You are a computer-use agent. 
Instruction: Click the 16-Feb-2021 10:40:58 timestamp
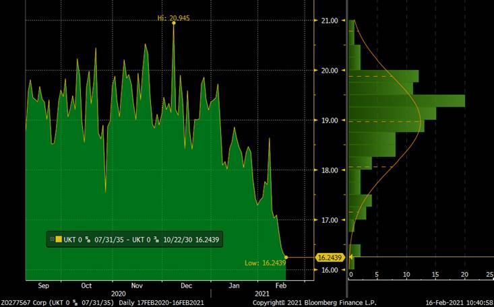(x=460, y=303)
